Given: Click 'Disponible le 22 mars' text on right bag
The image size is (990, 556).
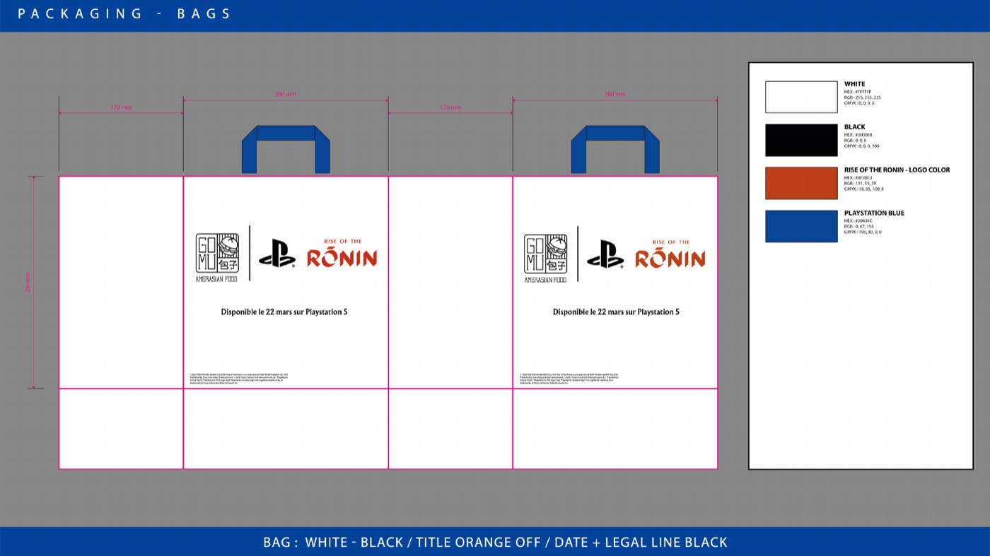Looking at the screenshot, I should [616, 312].
